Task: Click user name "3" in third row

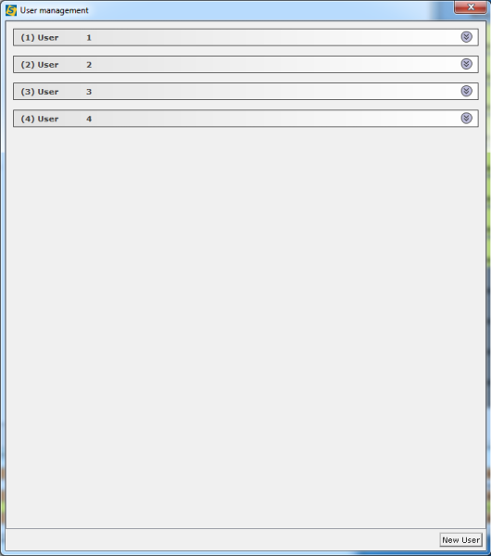Action: 89,92
